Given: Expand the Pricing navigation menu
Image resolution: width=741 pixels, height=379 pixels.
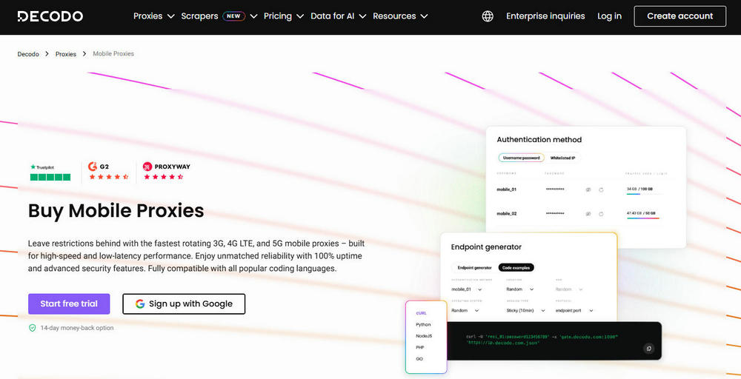Looking at the screenshot, I should pyautogui.click(x=284, y=16).
